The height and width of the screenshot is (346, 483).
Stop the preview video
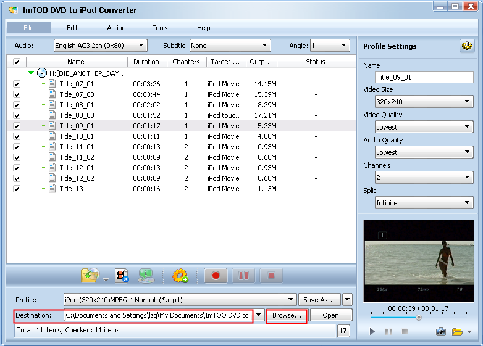pos(405,331)
